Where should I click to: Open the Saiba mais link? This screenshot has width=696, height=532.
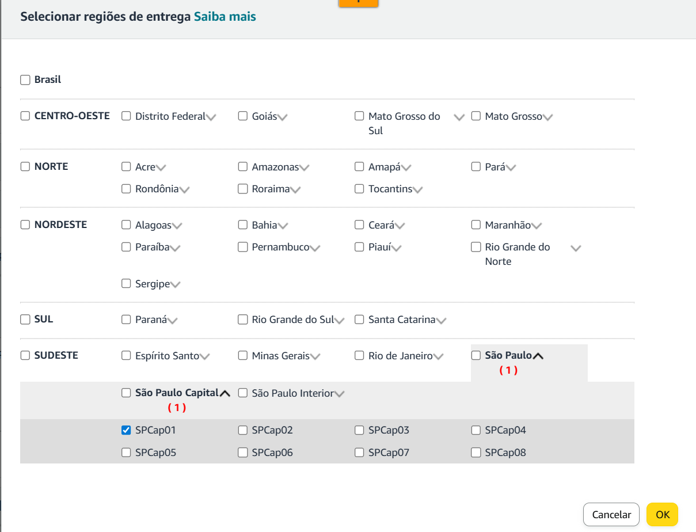225,17
